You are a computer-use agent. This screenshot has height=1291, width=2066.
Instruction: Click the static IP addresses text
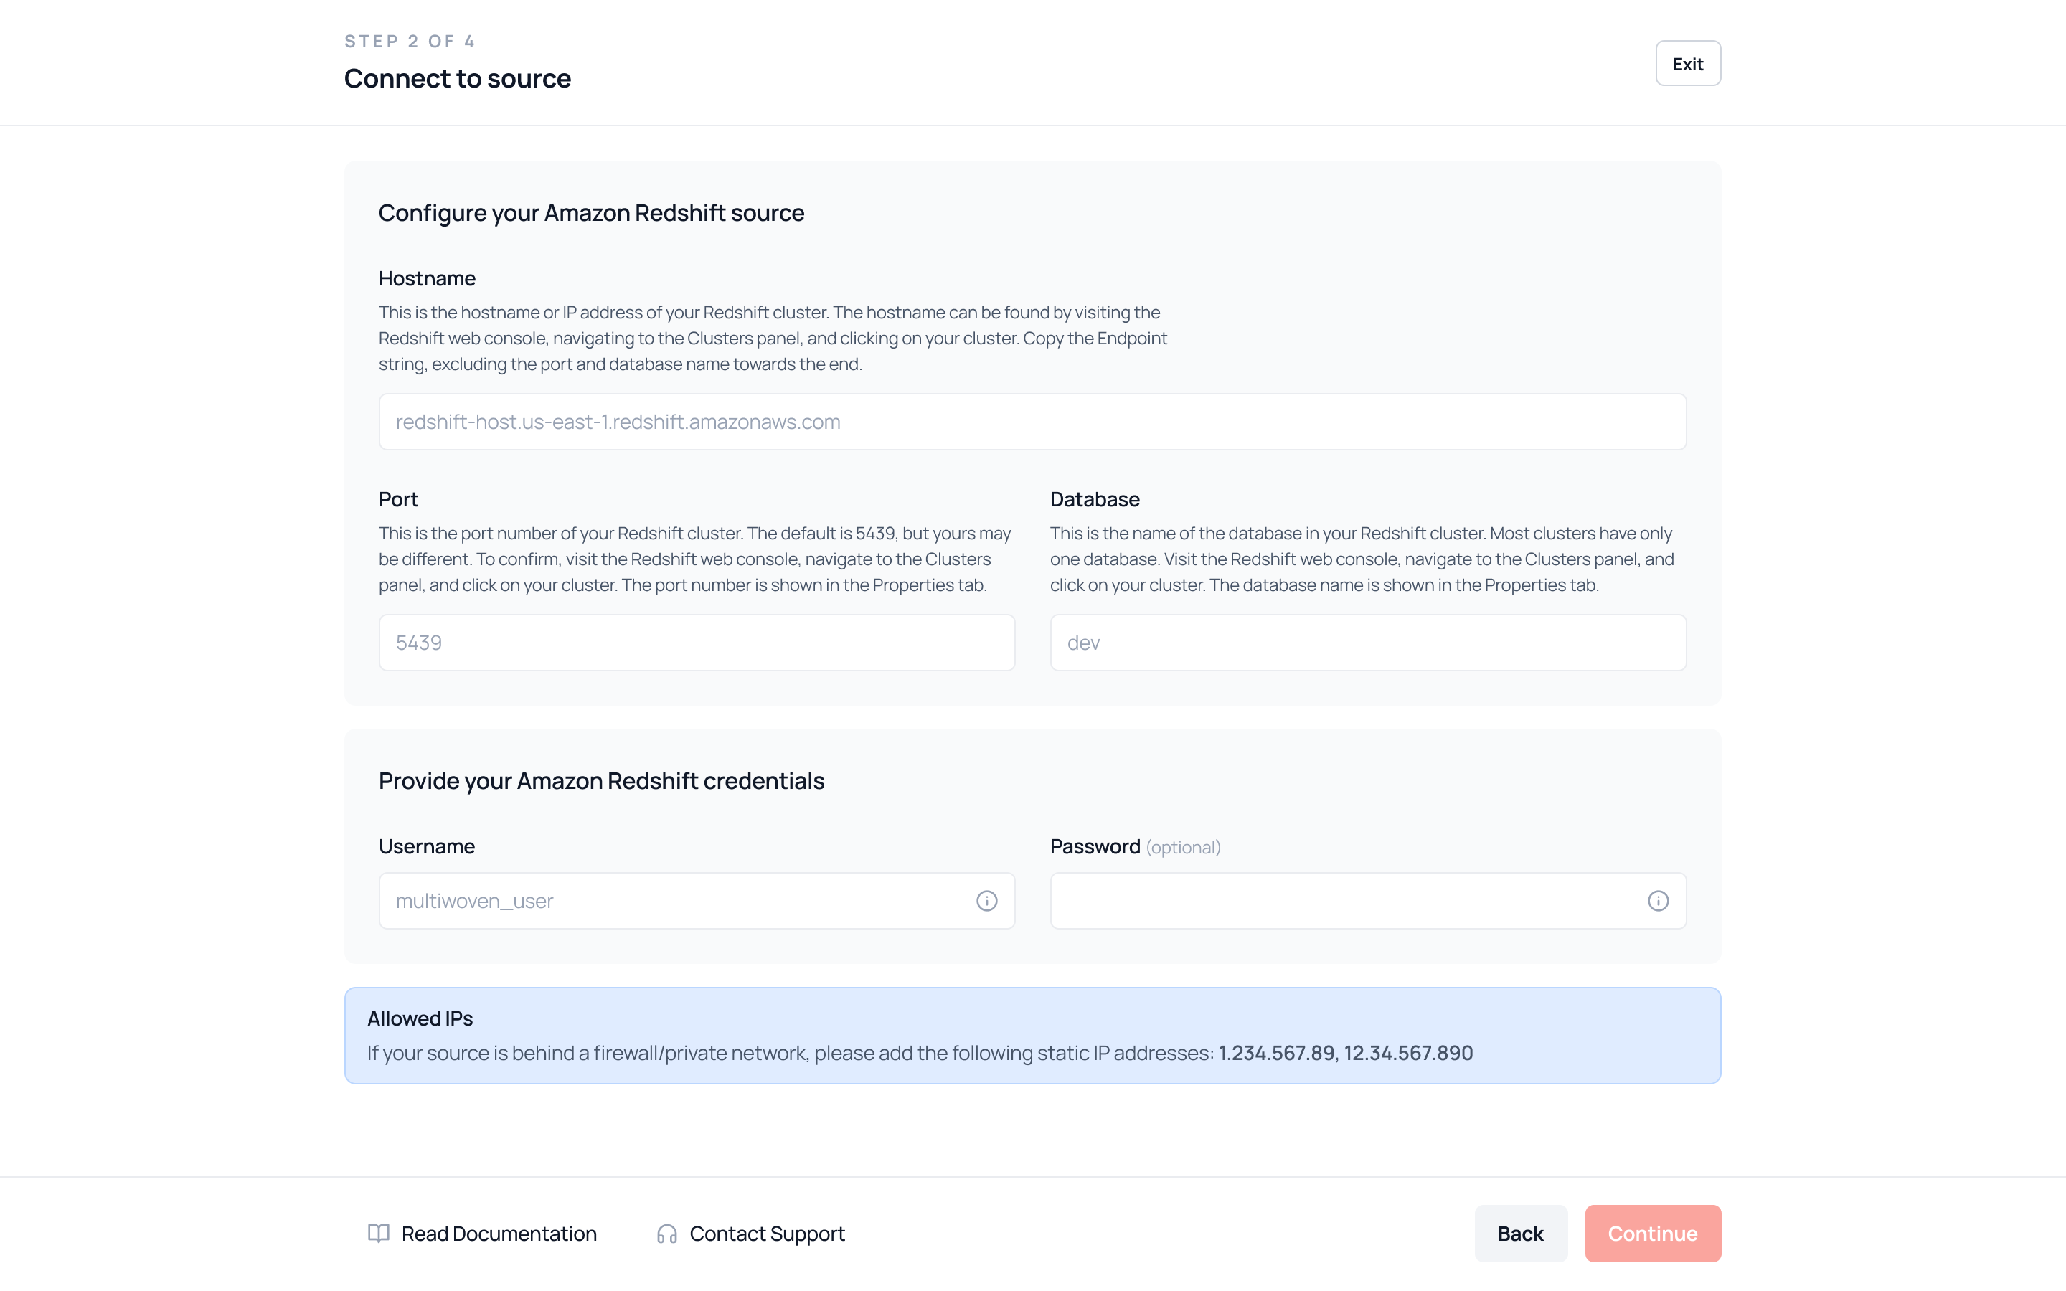[1344, 1053]
